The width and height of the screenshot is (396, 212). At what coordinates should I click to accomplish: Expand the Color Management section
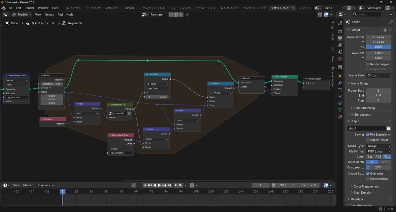[366, 186]
